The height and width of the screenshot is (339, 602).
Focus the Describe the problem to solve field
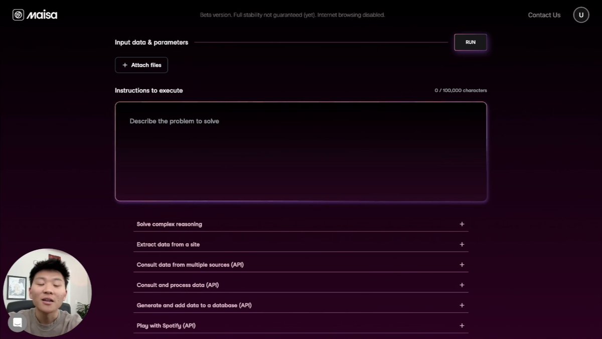point(301,152)
